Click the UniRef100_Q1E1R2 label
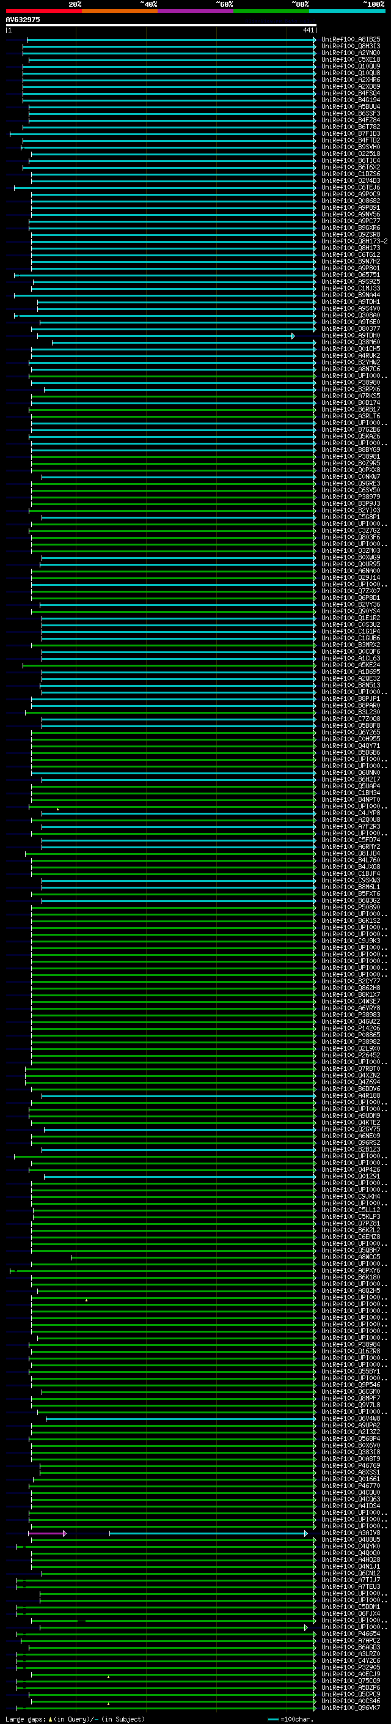This screenshot has width=391, height=1724. click(x=350, y=618)
